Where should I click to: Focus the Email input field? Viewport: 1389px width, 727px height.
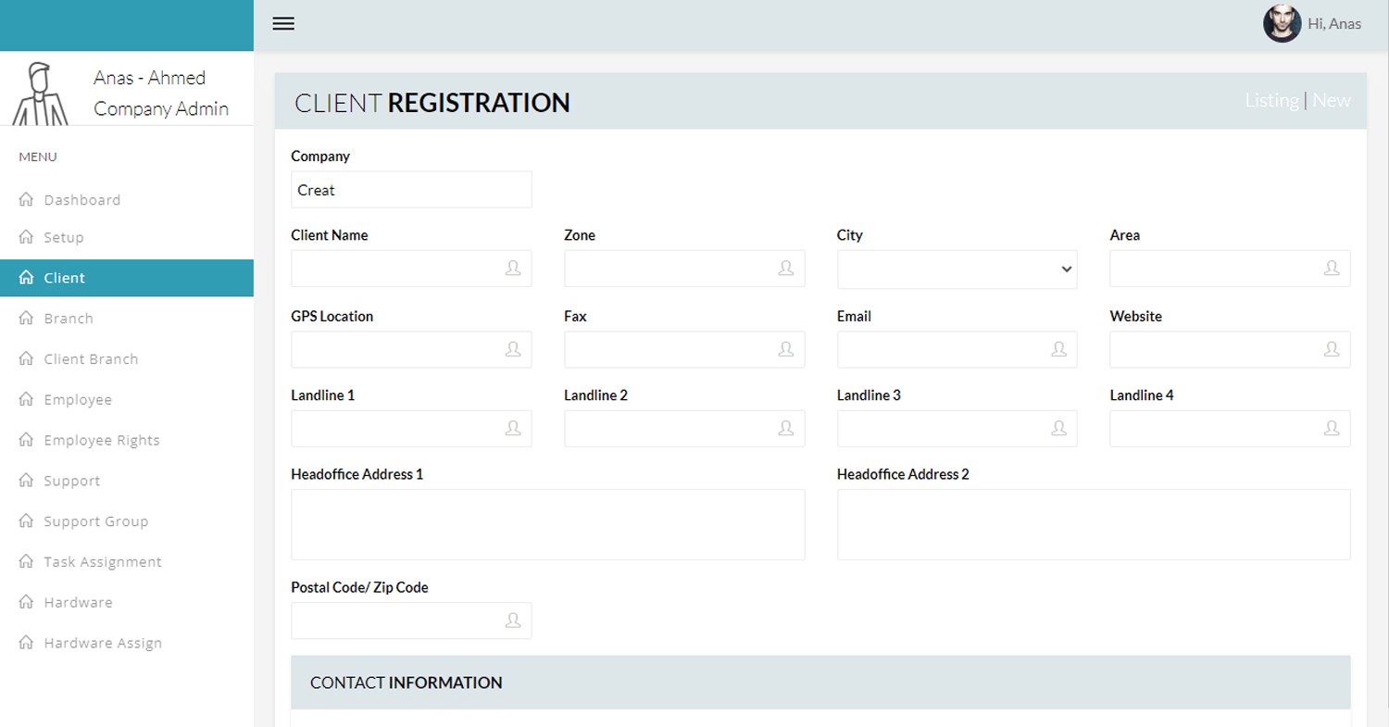pyautogui.click(x=945, y=349)
